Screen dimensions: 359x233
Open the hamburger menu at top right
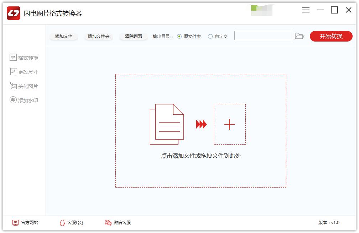[306, 10]
